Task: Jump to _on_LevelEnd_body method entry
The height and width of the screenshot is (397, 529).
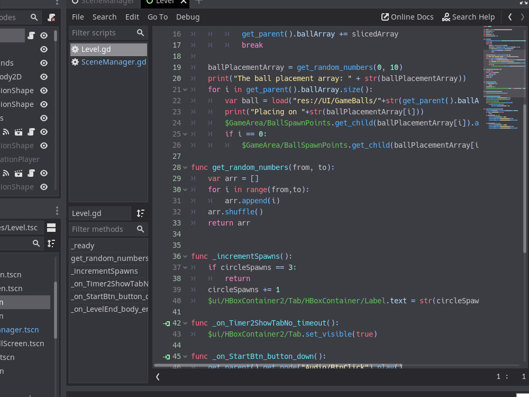Action: tap(108, 309)
